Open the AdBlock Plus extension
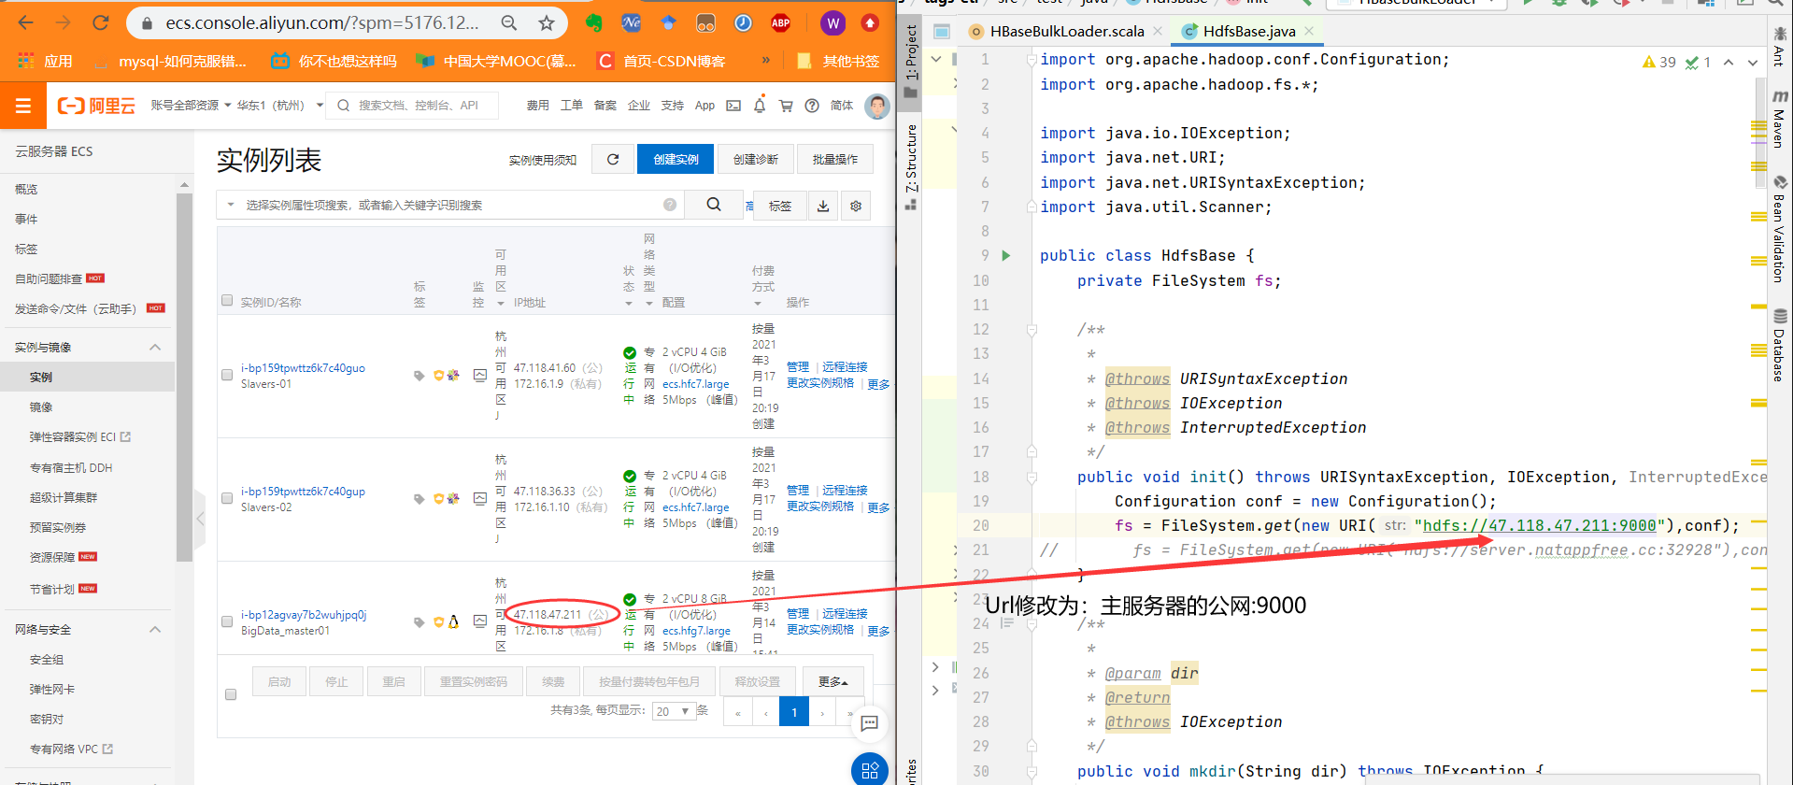The height and width of the screenshot is (785, 1793). tap(780, 22)
